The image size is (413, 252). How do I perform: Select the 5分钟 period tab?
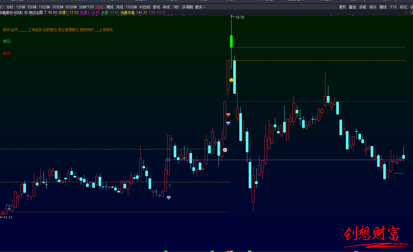coord(32,7)
